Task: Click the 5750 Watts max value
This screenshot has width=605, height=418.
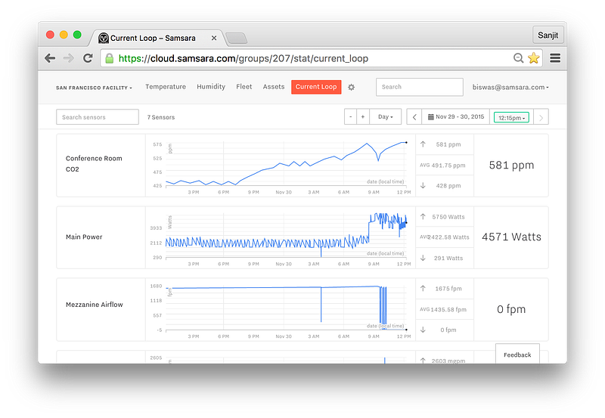Action: 448,217
